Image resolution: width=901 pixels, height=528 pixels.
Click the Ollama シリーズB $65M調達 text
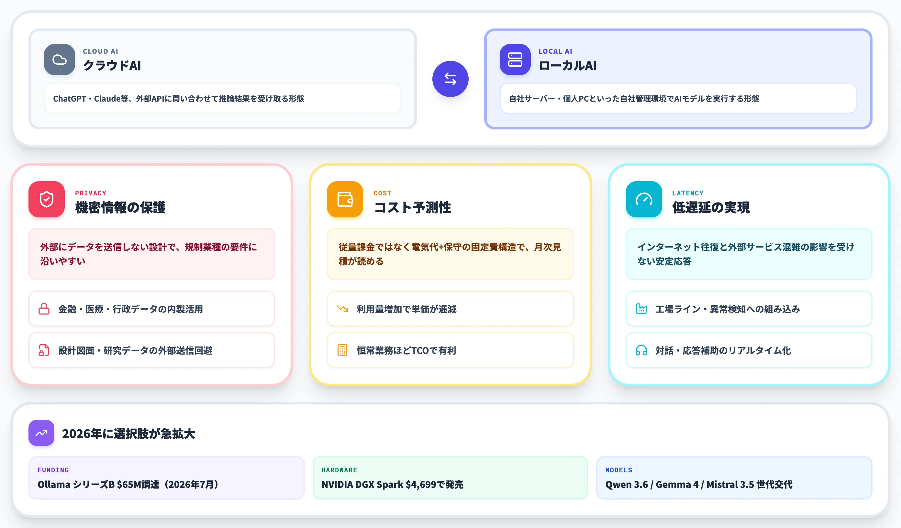(x=128, y=485)
